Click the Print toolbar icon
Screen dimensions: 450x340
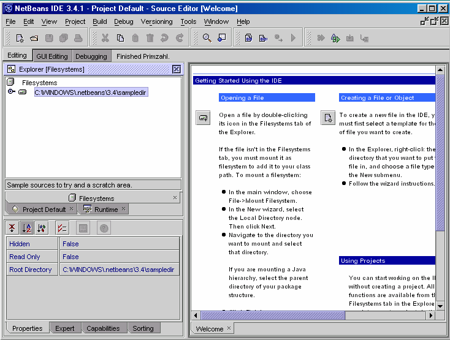78,38
